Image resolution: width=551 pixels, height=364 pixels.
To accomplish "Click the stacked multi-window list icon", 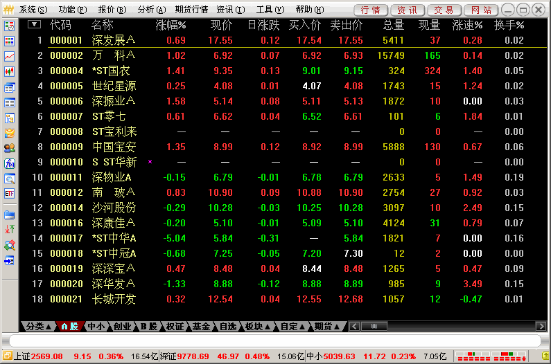I will point(10,87).
